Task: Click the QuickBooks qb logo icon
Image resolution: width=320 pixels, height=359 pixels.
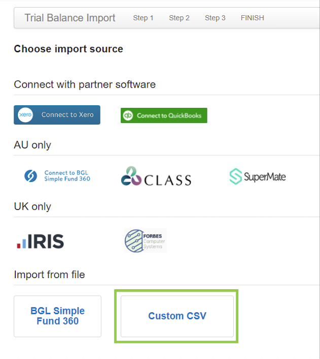Action: [128, 115]
